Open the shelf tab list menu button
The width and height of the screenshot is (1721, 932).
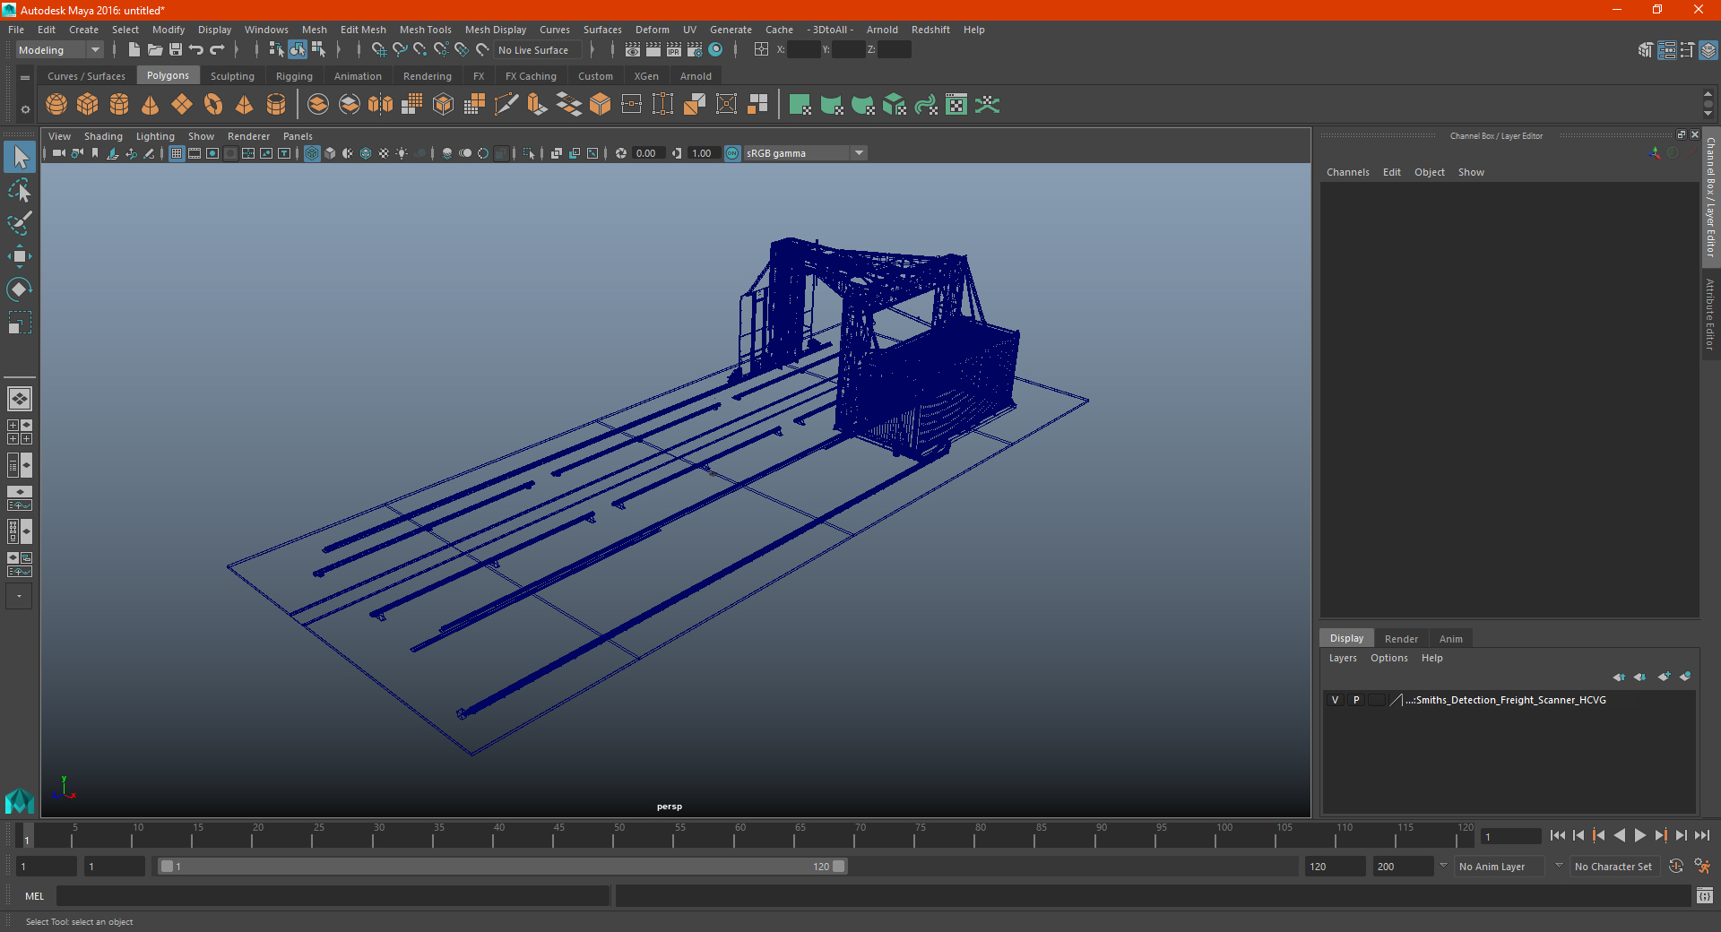pyautogui.click(x=25, y=78)
